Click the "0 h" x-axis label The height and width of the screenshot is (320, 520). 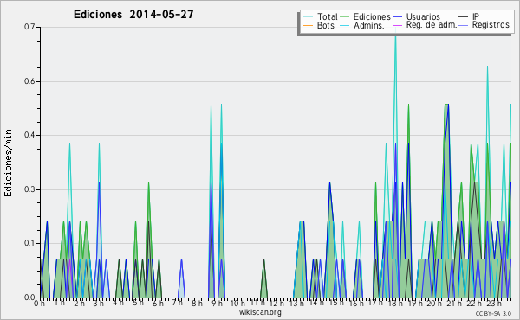(40, 304)
